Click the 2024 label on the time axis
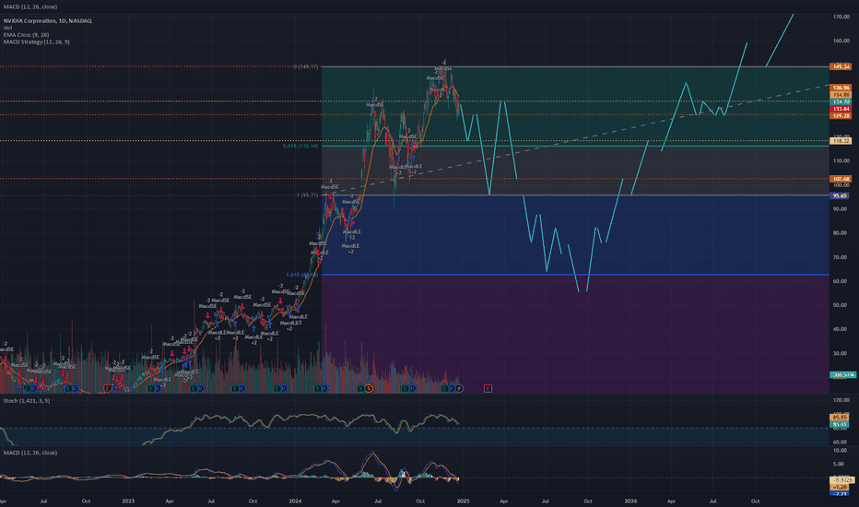 295,501
